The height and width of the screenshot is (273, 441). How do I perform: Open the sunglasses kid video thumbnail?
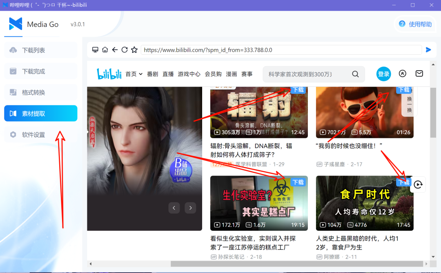pyautogui.click(x=365, y=113)
